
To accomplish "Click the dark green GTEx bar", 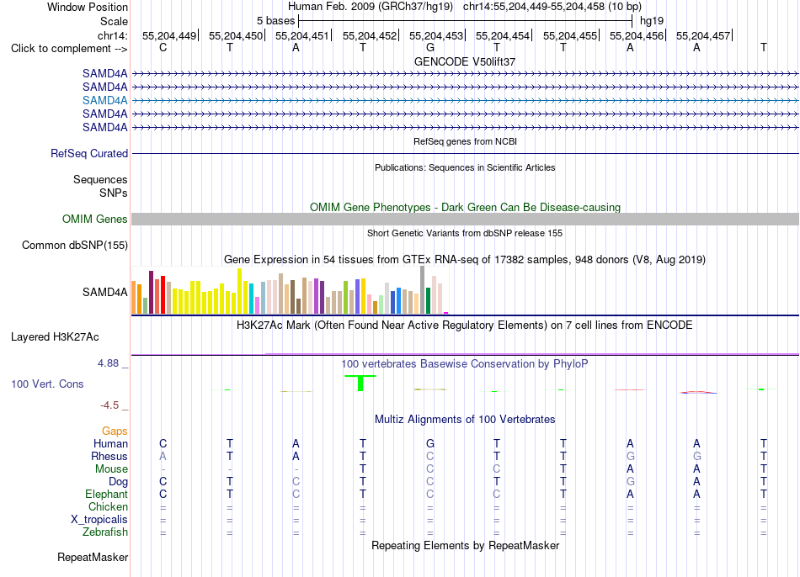I will click(x=428, y=301).
